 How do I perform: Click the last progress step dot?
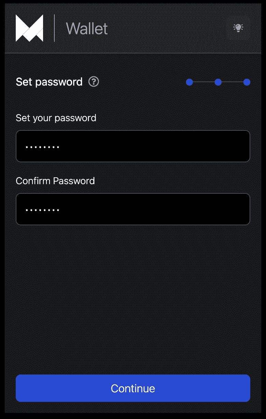(247, 82)
